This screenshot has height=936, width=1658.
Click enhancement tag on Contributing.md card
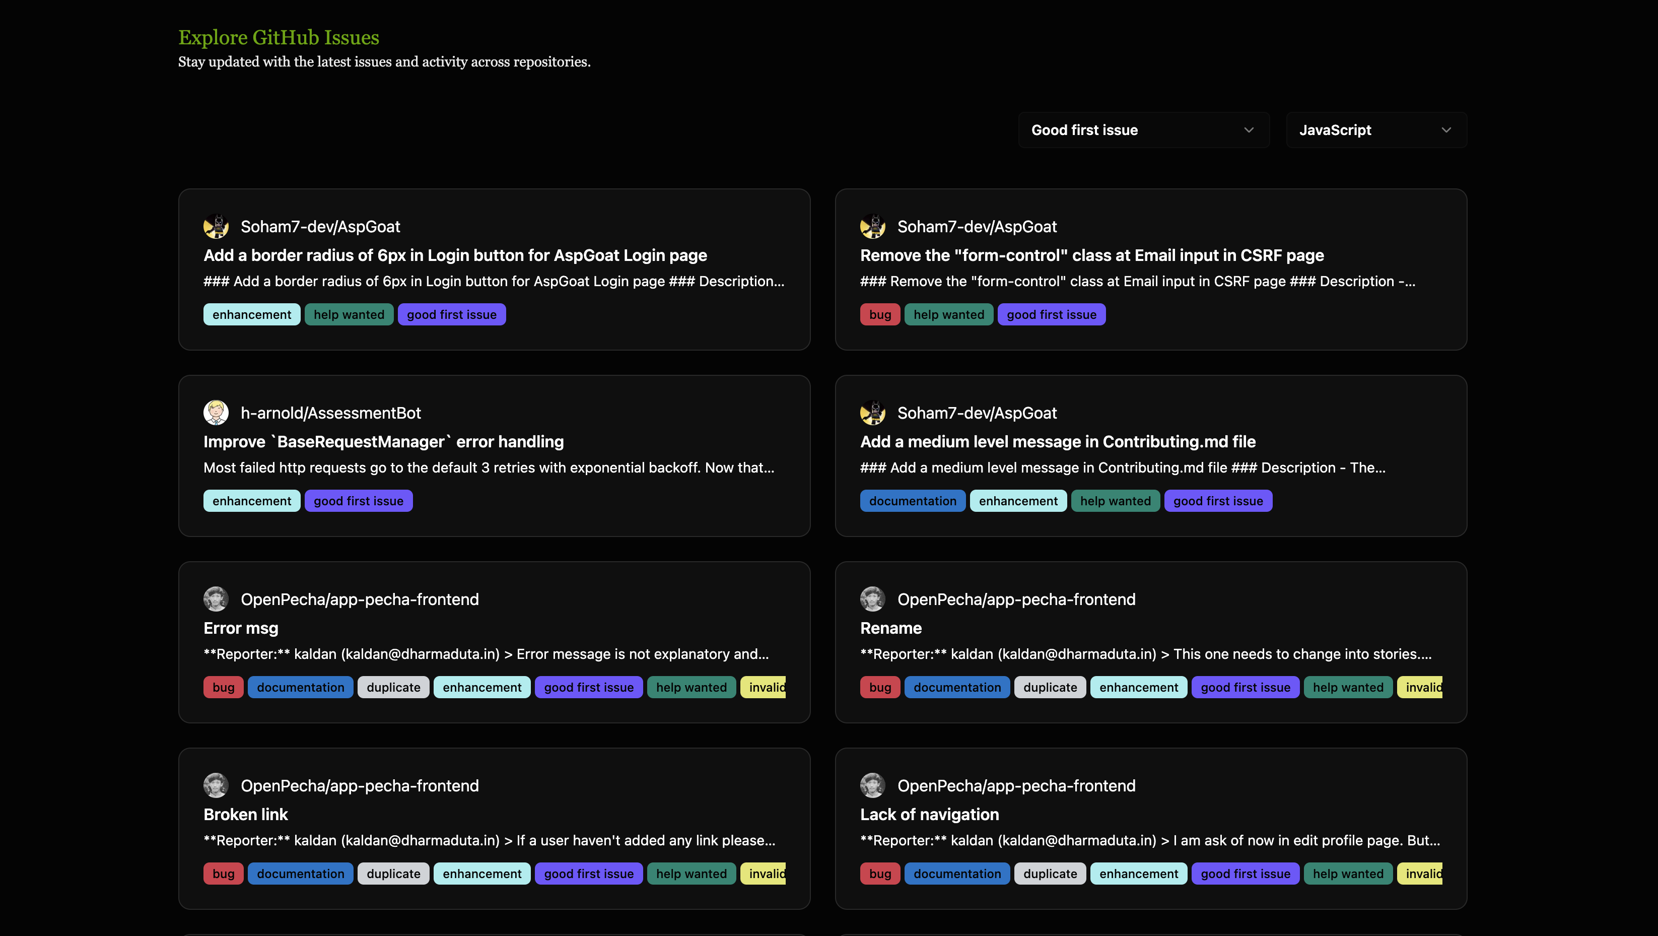coord(1018,501)
